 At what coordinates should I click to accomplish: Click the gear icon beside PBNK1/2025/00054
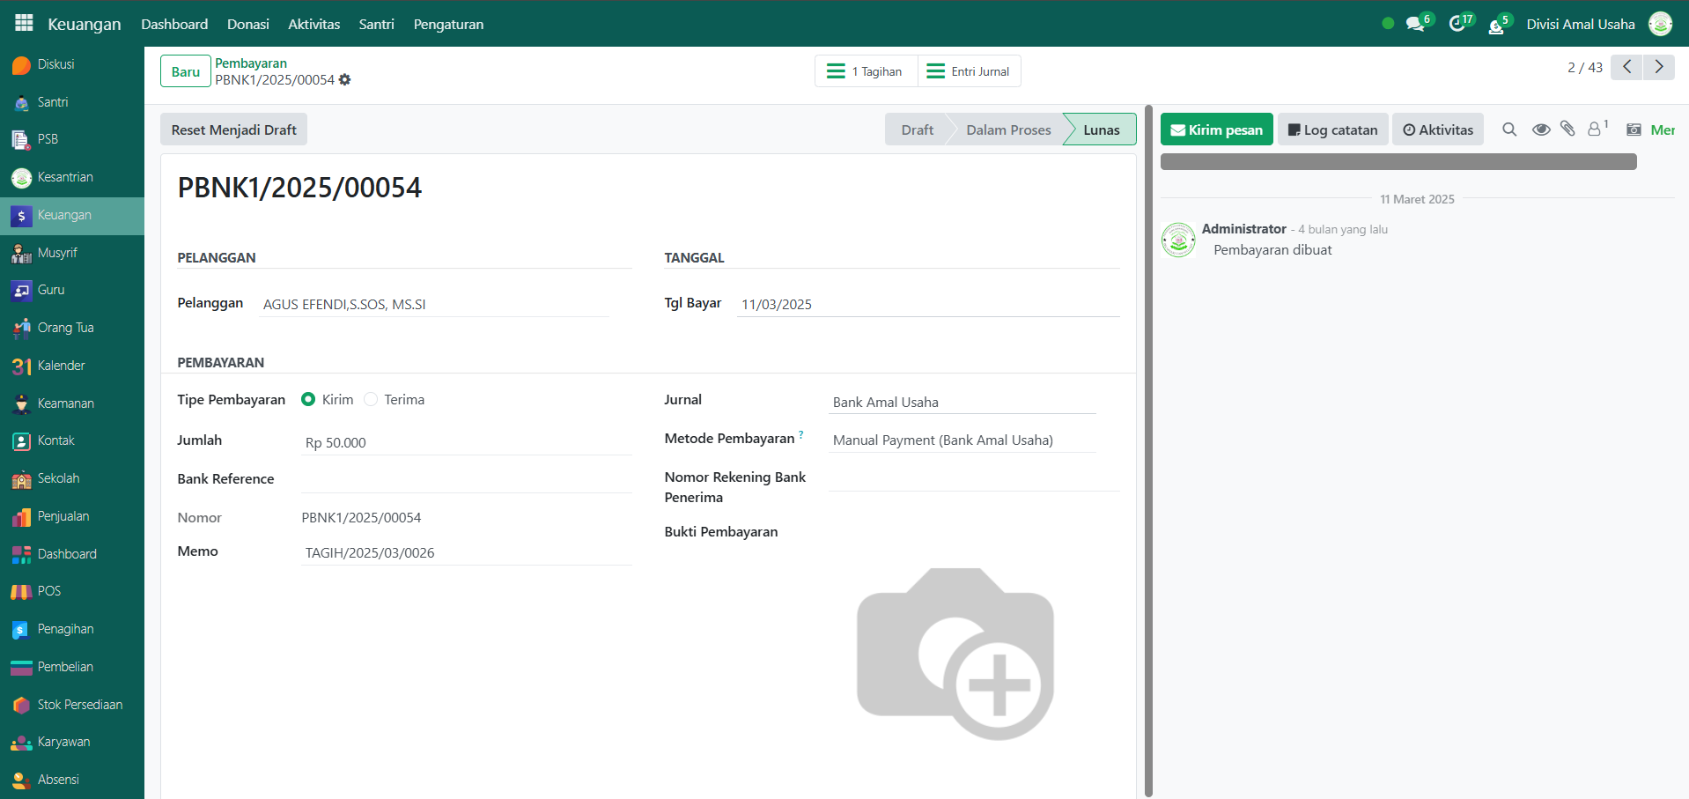pos(344,80)
